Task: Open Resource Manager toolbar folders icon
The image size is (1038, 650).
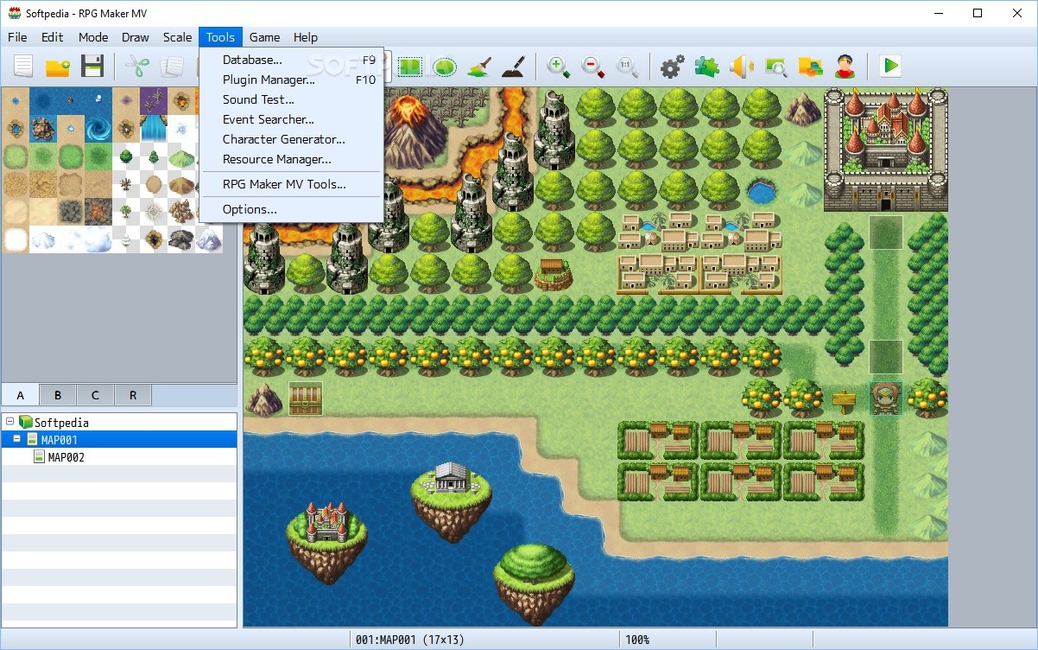Action: coord(810,67)
